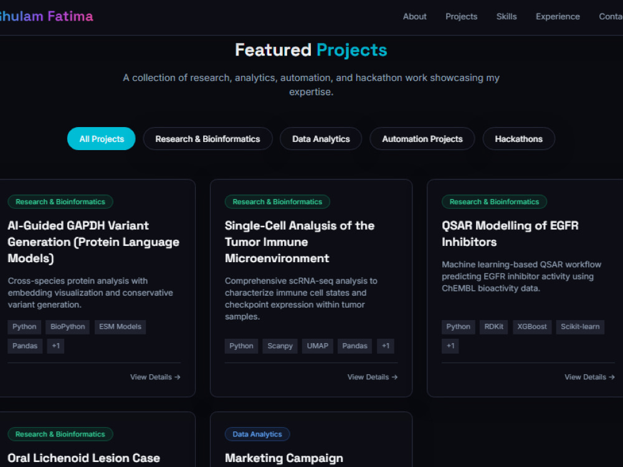Open Experience in the navigation bar

coord(558,17)
